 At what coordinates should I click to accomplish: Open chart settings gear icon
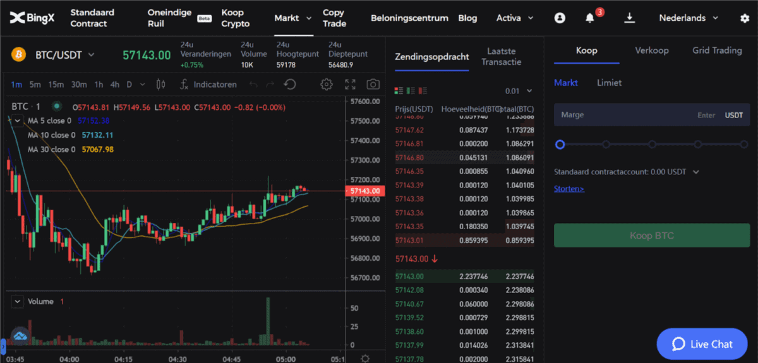(327, 84)
